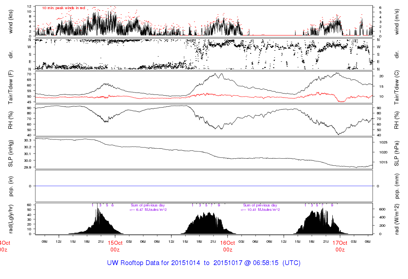408x279 pixels.
Task: Click the '1020' tick on SLP hPa axis
Action: pos(383,152)
